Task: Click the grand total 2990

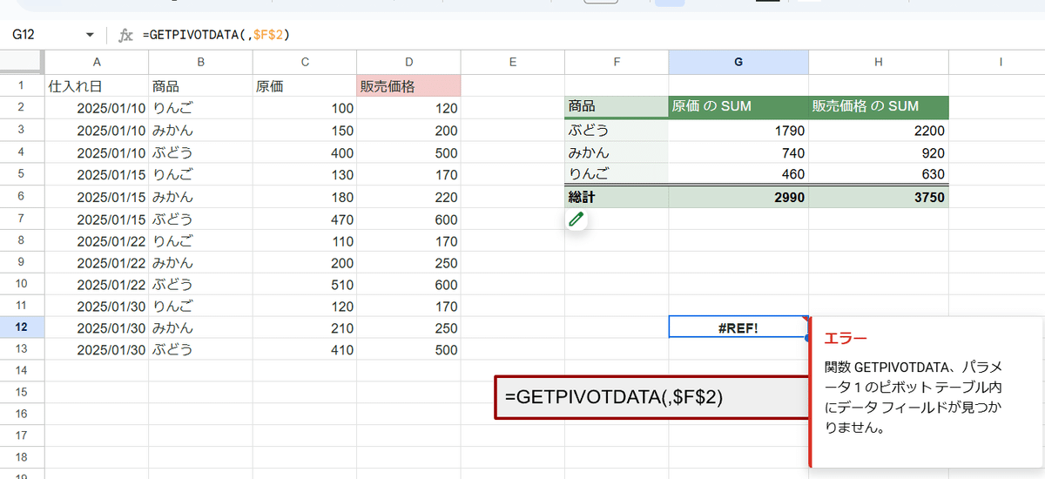Action: [738, 198]
